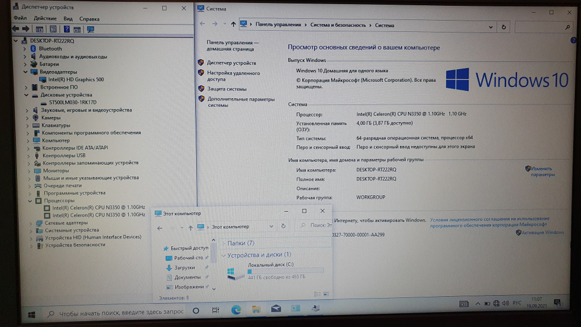Select the Батареи battery icon

click(34, 64)
